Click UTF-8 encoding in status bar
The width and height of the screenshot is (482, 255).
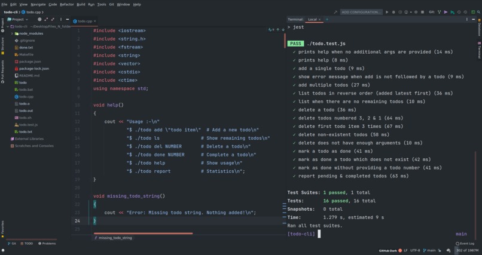[x=415, y=250]
